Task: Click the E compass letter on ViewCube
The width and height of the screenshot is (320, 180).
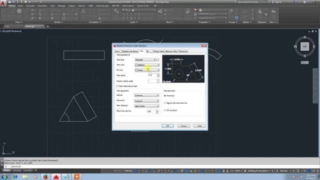Action: (314, 46)
